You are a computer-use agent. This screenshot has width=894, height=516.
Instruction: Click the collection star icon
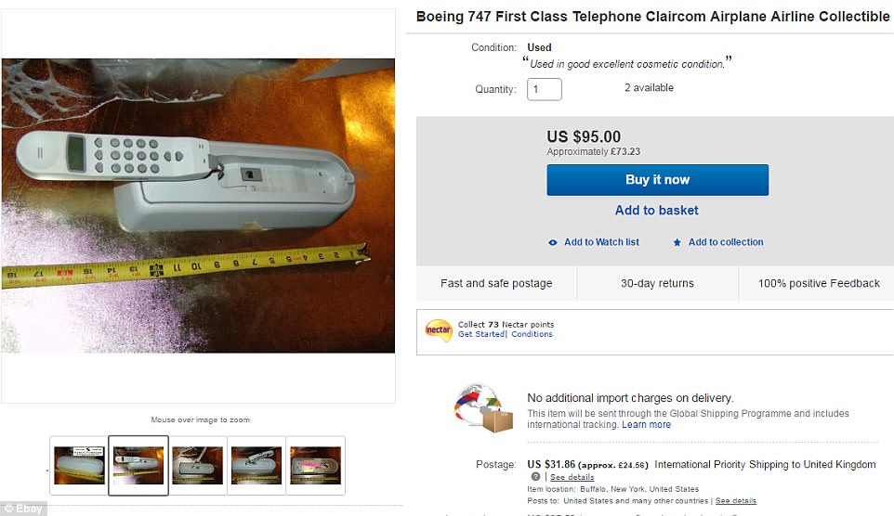(677, 242)
